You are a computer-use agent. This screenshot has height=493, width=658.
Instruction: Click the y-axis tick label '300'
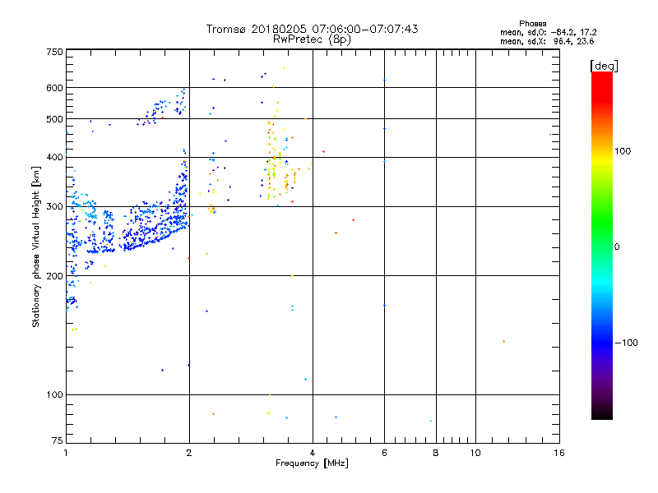(x=54, y=207)
